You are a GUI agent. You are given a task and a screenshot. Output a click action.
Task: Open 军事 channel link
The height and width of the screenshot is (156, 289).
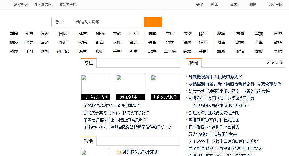click(x=29, y=34)
